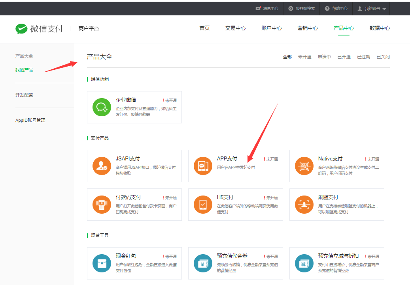Click the JSAPI支付 orange icon
The width and height of the screenshot is (410, 285).
102,166
